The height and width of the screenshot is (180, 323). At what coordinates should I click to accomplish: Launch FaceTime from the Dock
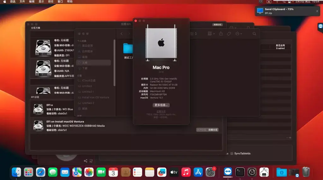pyautogui.click(x=101, y=172)
